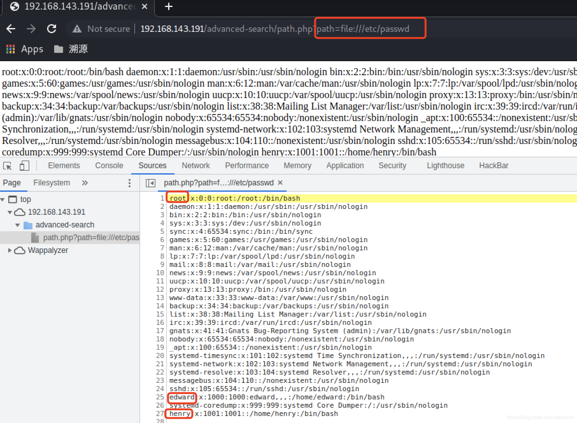This screenshot has width=577, height=423.
Task: Select Wappalyzer label in tree
Action: click(48, 250)
